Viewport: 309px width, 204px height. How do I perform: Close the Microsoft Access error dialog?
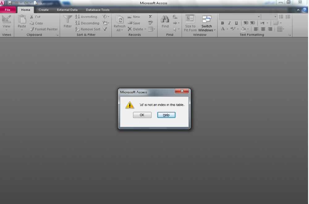coord(182,91)
